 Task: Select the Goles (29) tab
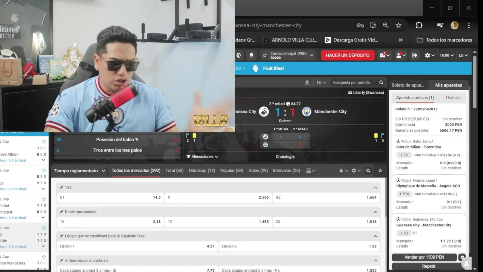[x=258, y=171]
